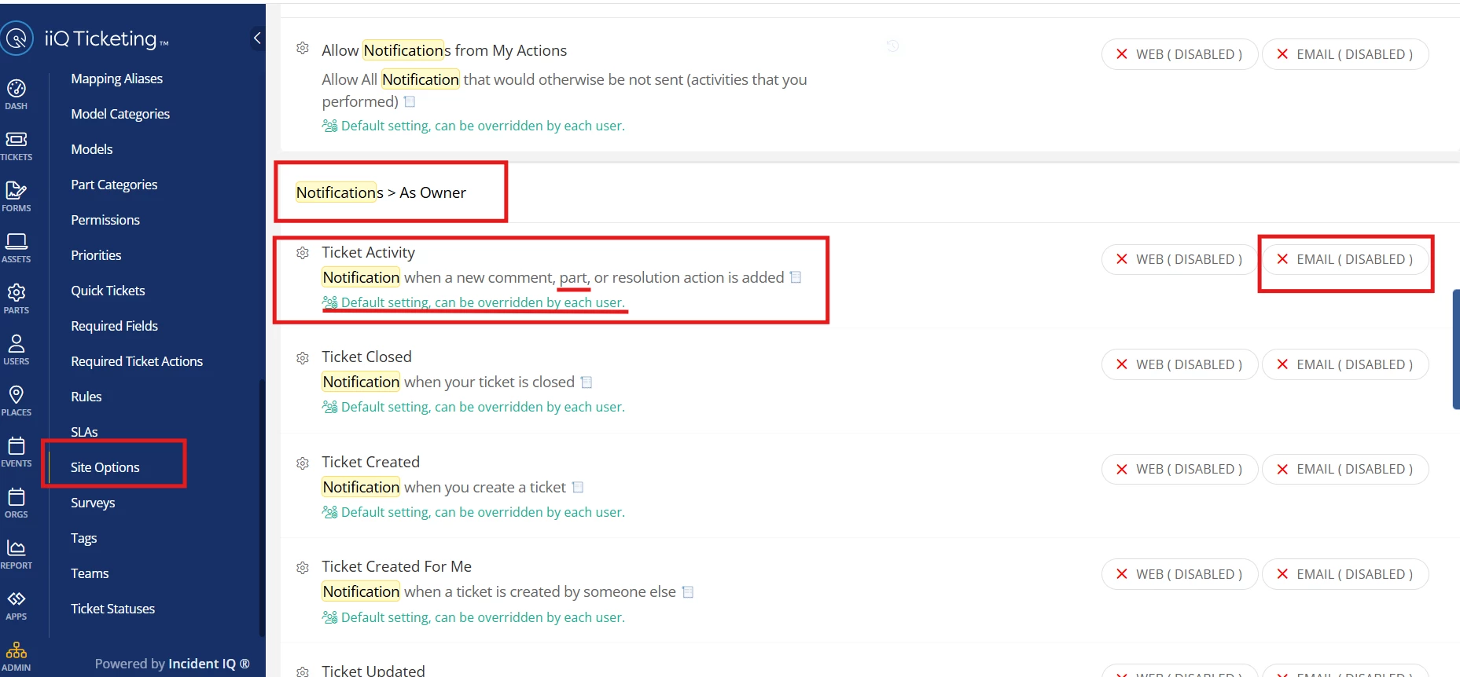Toggle EMAIL notification for Ticket Closed
Image resolution: width=1460 pixels, height=677 pixels.
(1345, 364)
